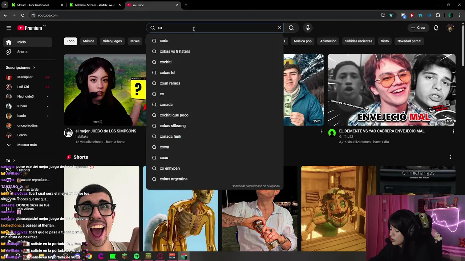
Task: Choose 'xochitl que poco' suggestion
Action: tap(214, 115)
